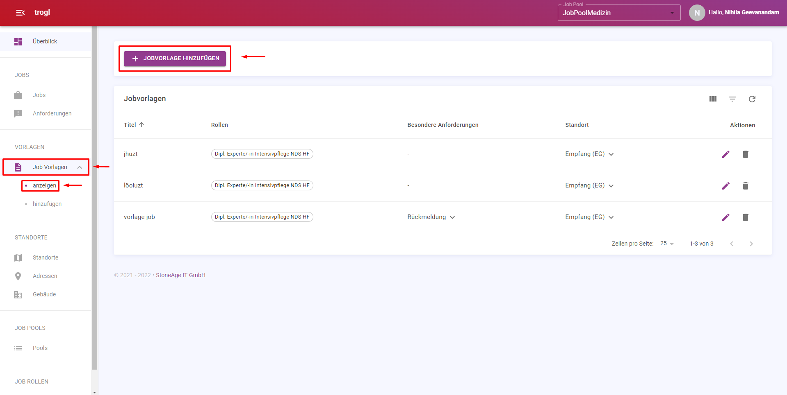Delete the löoiuzt template with the trash icon
The image size is (787, 395).
745,186
